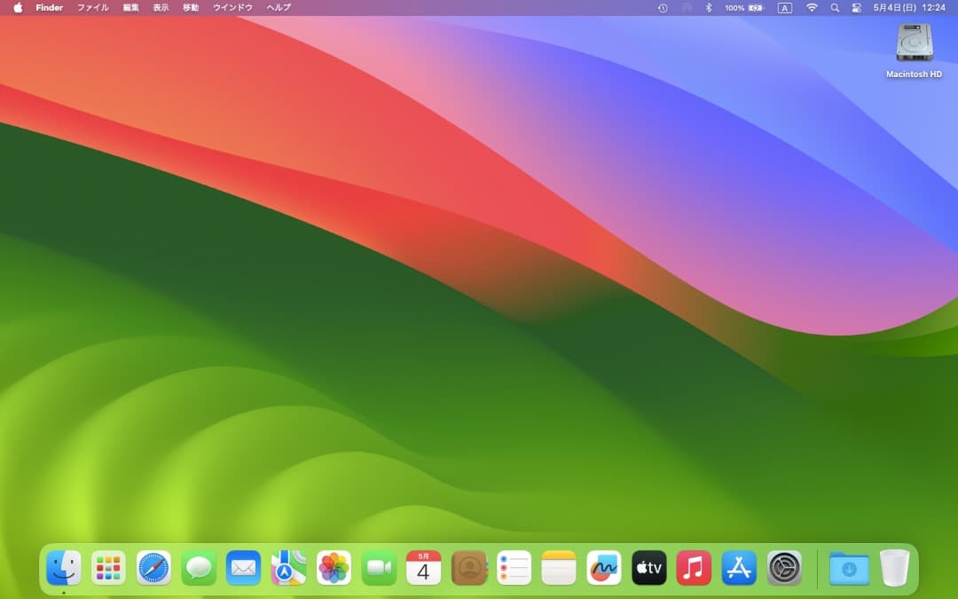Open Safari from the Dock
Viewport: 958px width, 599px height.
pyautogui.click(x=153, y=568)
